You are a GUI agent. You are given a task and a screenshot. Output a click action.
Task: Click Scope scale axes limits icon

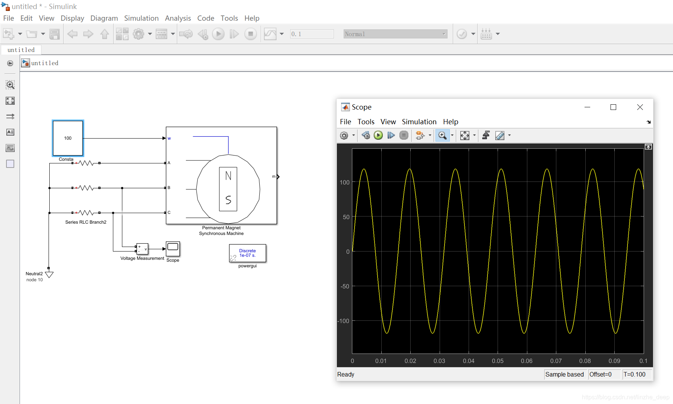(x=465, y=135)
